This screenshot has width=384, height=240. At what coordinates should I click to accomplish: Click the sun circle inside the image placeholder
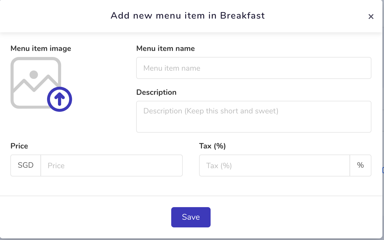(x=34, y=75)
